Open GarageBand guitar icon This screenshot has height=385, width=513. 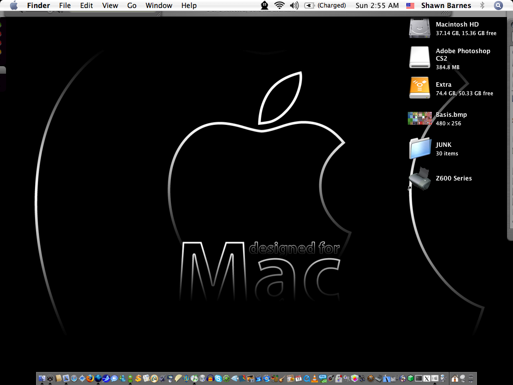click(x=283, y=379)
